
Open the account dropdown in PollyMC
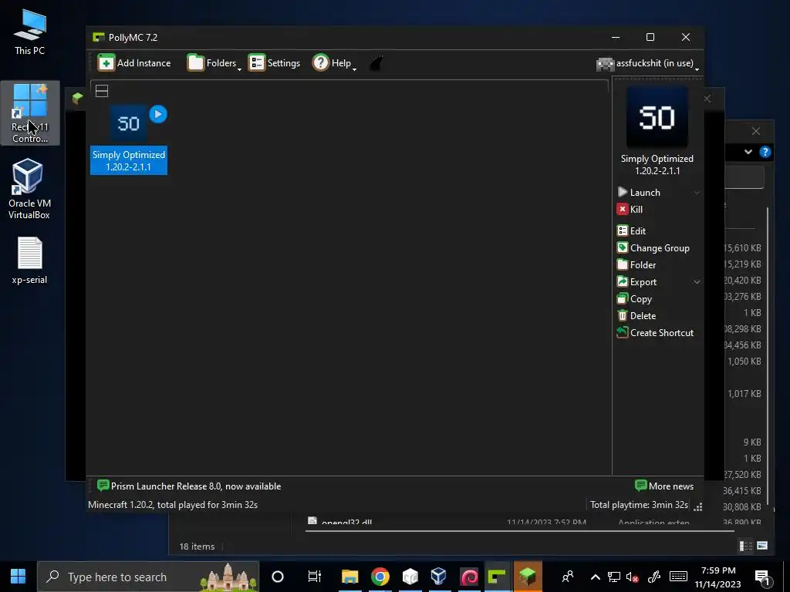[x=648, y=63]
